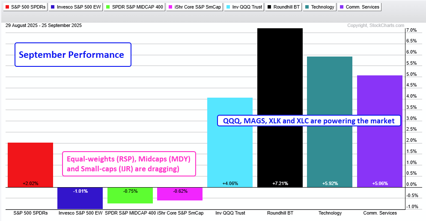Click the red S&P 500 SPDRs bar
Screen dimensions: 426x221
coord(30,165)
